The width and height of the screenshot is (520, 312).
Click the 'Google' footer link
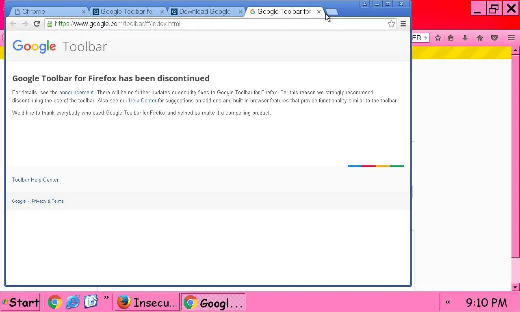click(19, 201)
